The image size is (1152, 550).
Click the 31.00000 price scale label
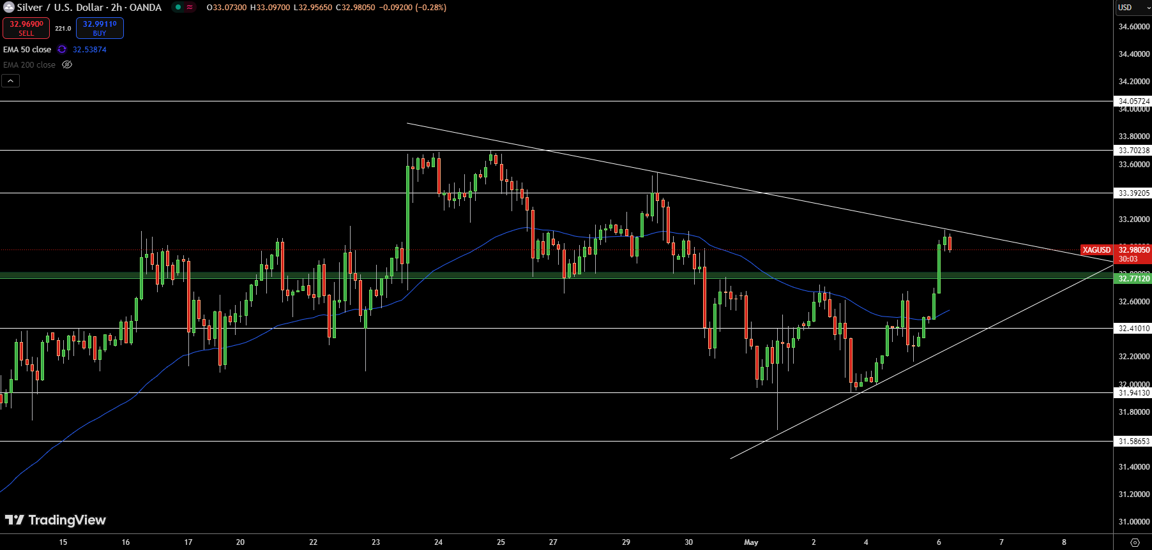point(1134,522)
